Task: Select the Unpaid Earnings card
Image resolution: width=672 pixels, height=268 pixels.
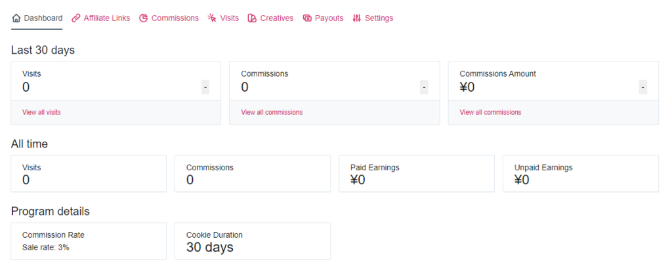Action: pos(581,174)
